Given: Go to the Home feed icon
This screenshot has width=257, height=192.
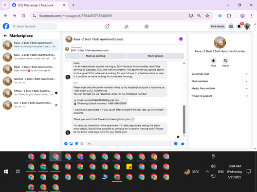Looking at the screenshot, I should [x=107, y=27].
